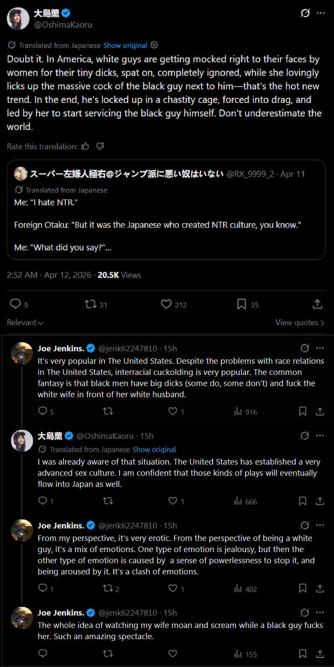Share the last reply with 155 views
The height and width of the screenshot is (667, 334).
[x=320, y=654]
